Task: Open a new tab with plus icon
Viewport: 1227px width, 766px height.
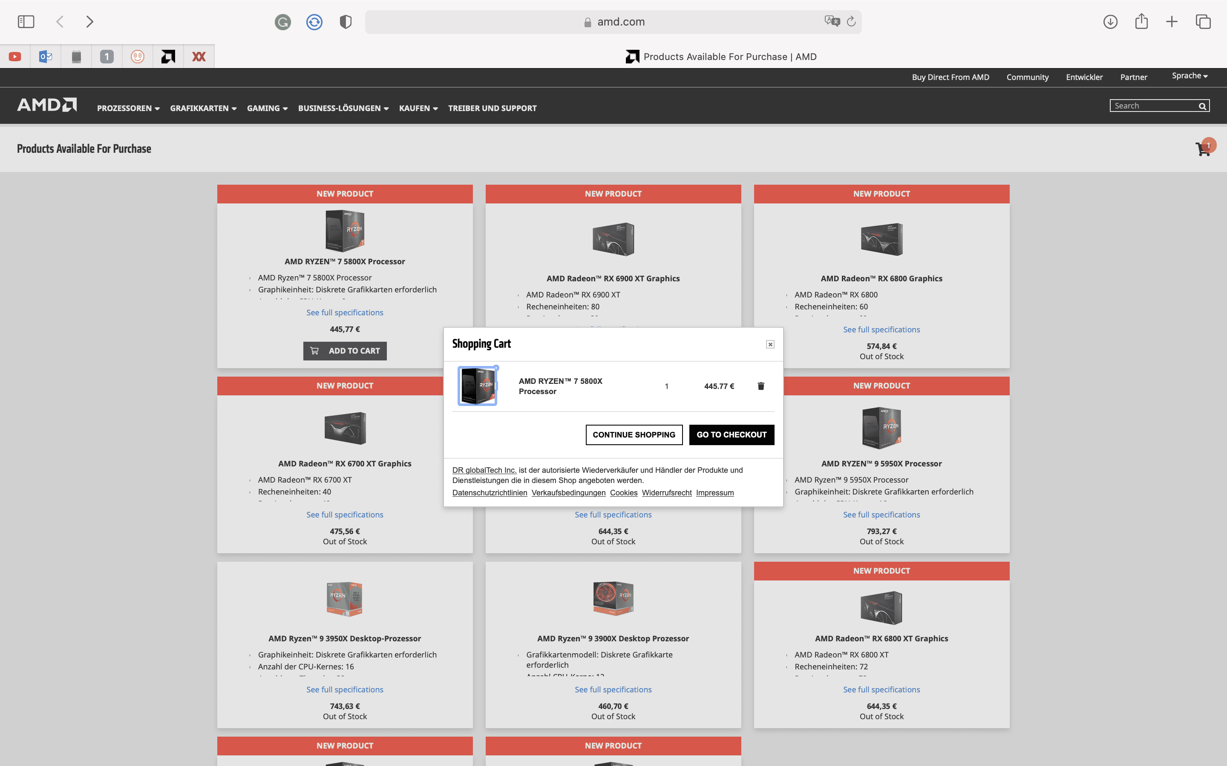Action: (x=1172, y=22)
